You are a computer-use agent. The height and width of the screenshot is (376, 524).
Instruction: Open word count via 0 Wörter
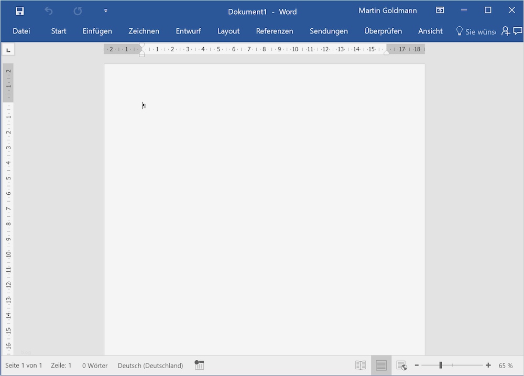pos(94,365)
